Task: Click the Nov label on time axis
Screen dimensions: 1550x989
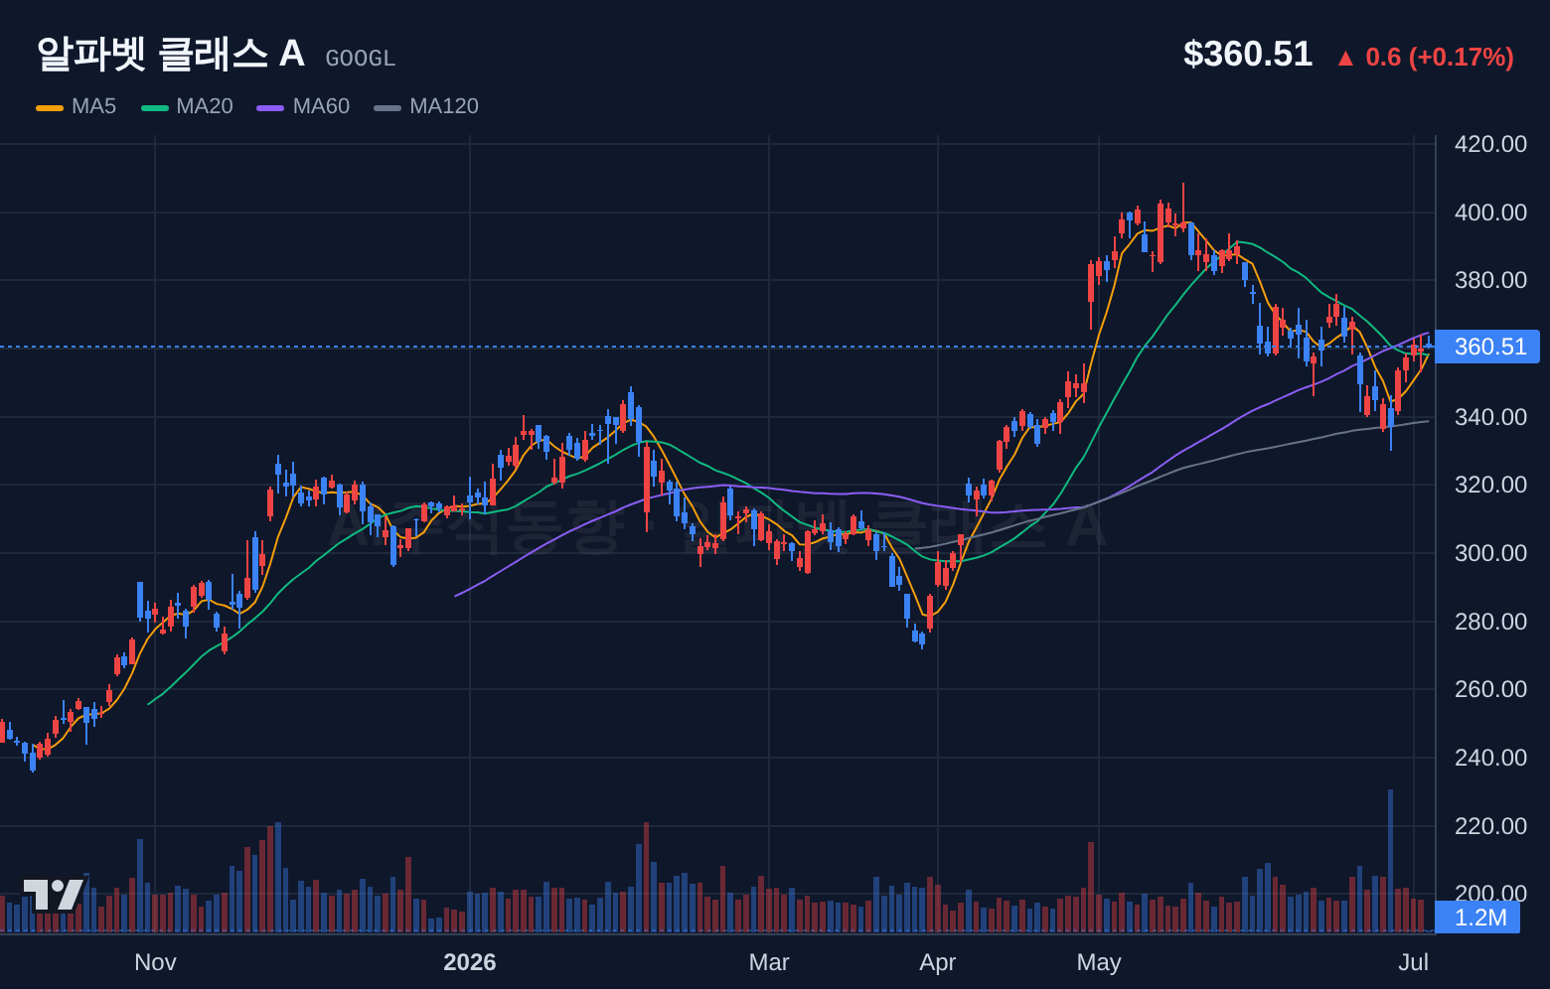Action: pyautogui.click(x=155, y=962)
